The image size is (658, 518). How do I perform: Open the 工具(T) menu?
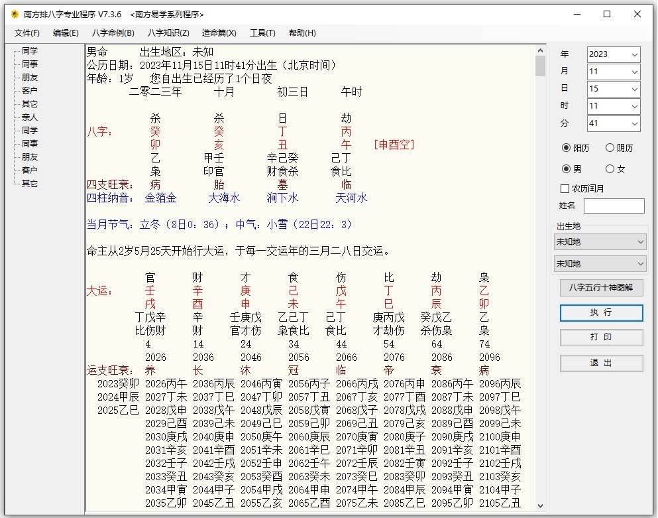tap(262, 33)
